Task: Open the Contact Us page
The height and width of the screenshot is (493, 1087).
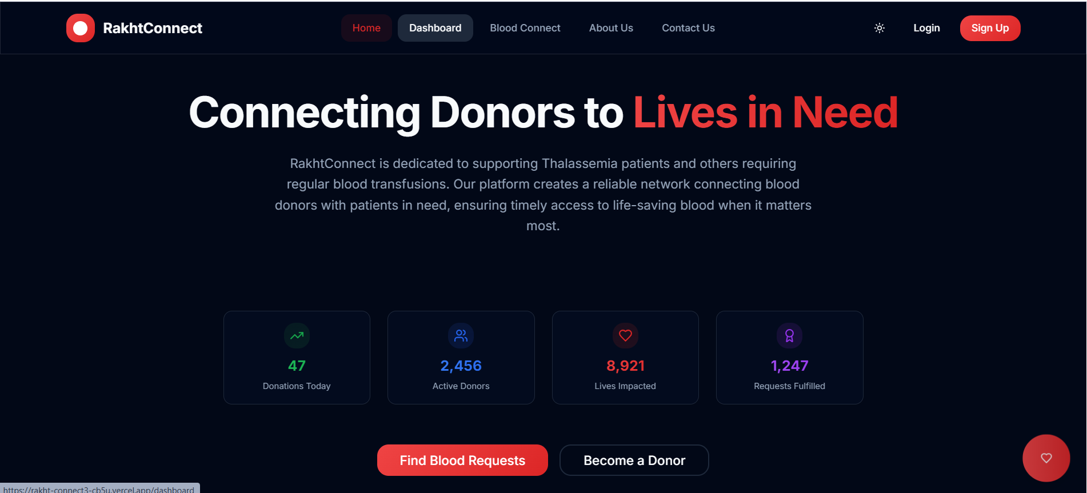Action: (x=688, y=28)
